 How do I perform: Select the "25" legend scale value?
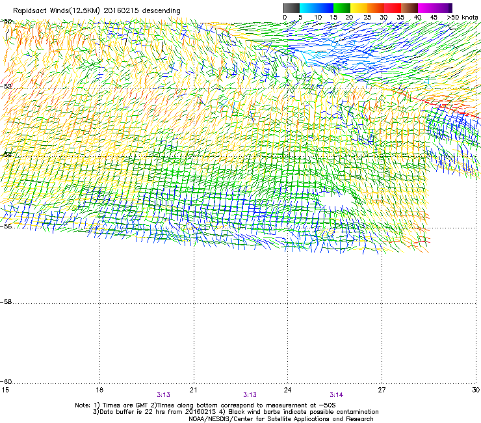coord(367,18)
